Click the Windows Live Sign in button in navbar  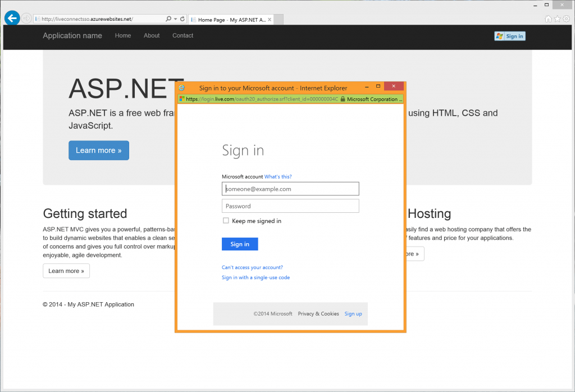(x=510, y=36)
